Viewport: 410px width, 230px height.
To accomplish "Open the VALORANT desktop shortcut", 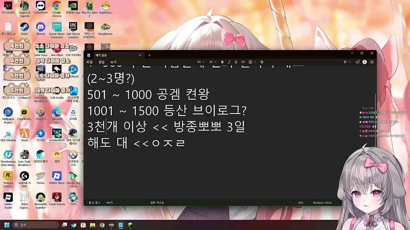I will pyautogui.click(x=8, y=8).
